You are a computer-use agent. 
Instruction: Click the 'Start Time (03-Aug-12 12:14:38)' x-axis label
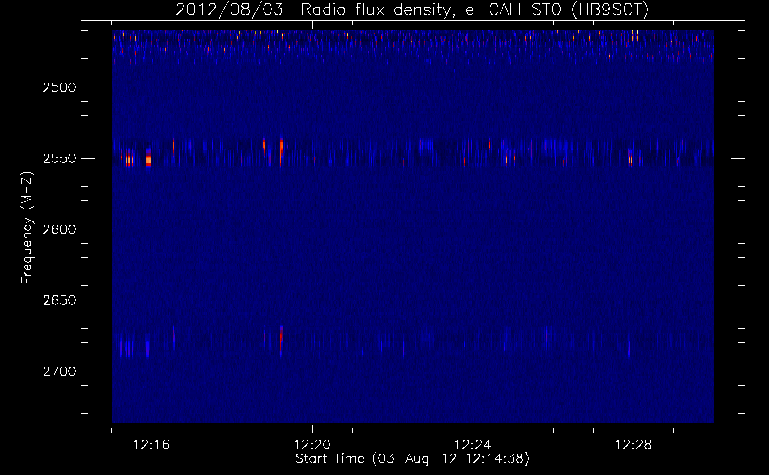pyautogui.click(x=412, y=459)
